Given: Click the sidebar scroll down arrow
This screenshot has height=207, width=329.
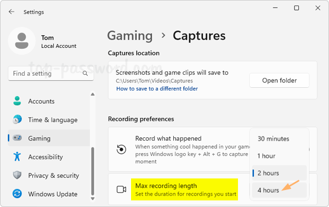Looking at the screenshot, I should pyautogui.click(x=93, y=198).
